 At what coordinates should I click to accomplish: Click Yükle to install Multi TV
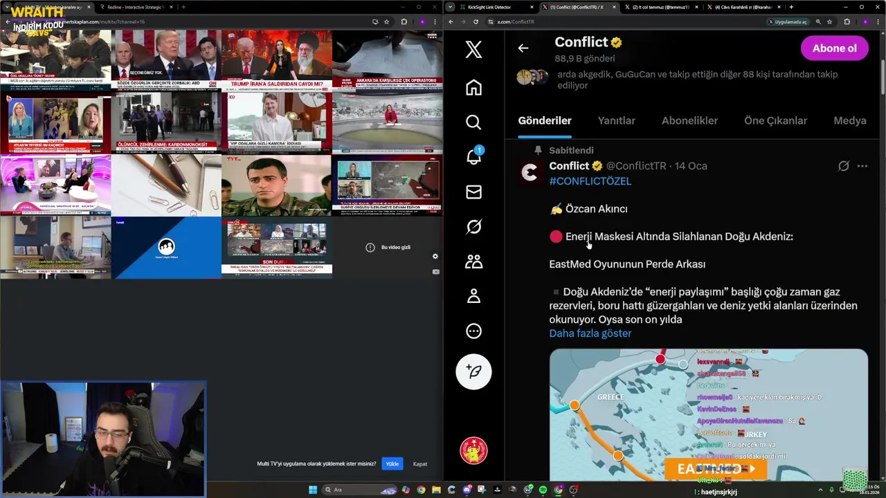click(392, 463)
